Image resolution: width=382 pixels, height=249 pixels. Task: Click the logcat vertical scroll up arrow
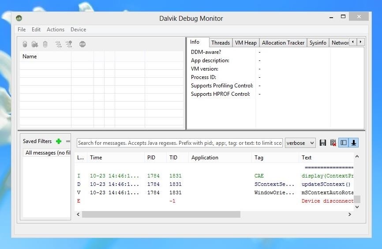point(357,157)
